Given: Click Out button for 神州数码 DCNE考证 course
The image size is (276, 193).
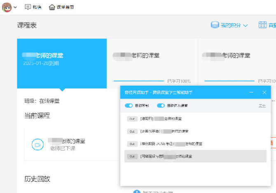Looking at the screenshot, I should pos(132,144).
